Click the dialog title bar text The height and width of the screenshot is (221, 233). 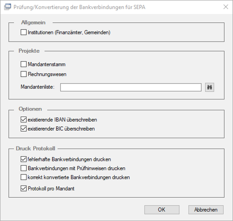coord(79,7)
